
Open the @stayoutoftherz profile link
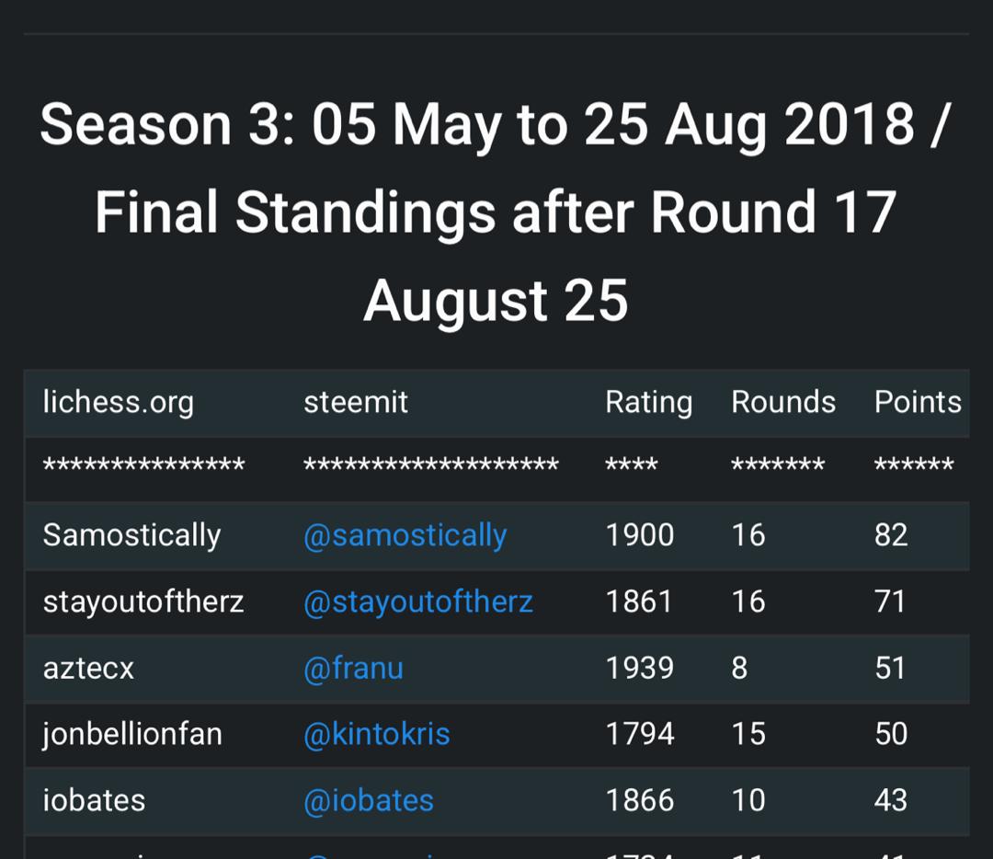418,601
